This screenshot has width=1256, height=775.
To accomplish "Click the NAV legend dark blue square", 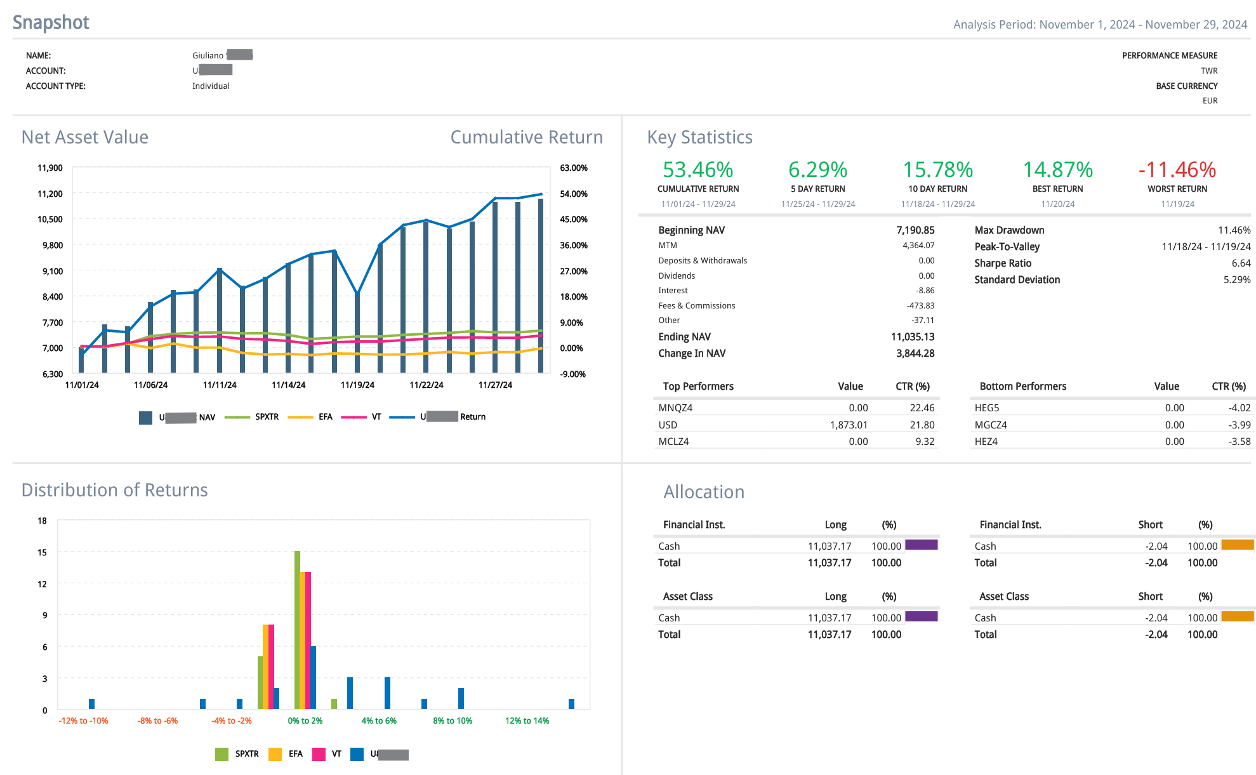I will click(145, 418).
